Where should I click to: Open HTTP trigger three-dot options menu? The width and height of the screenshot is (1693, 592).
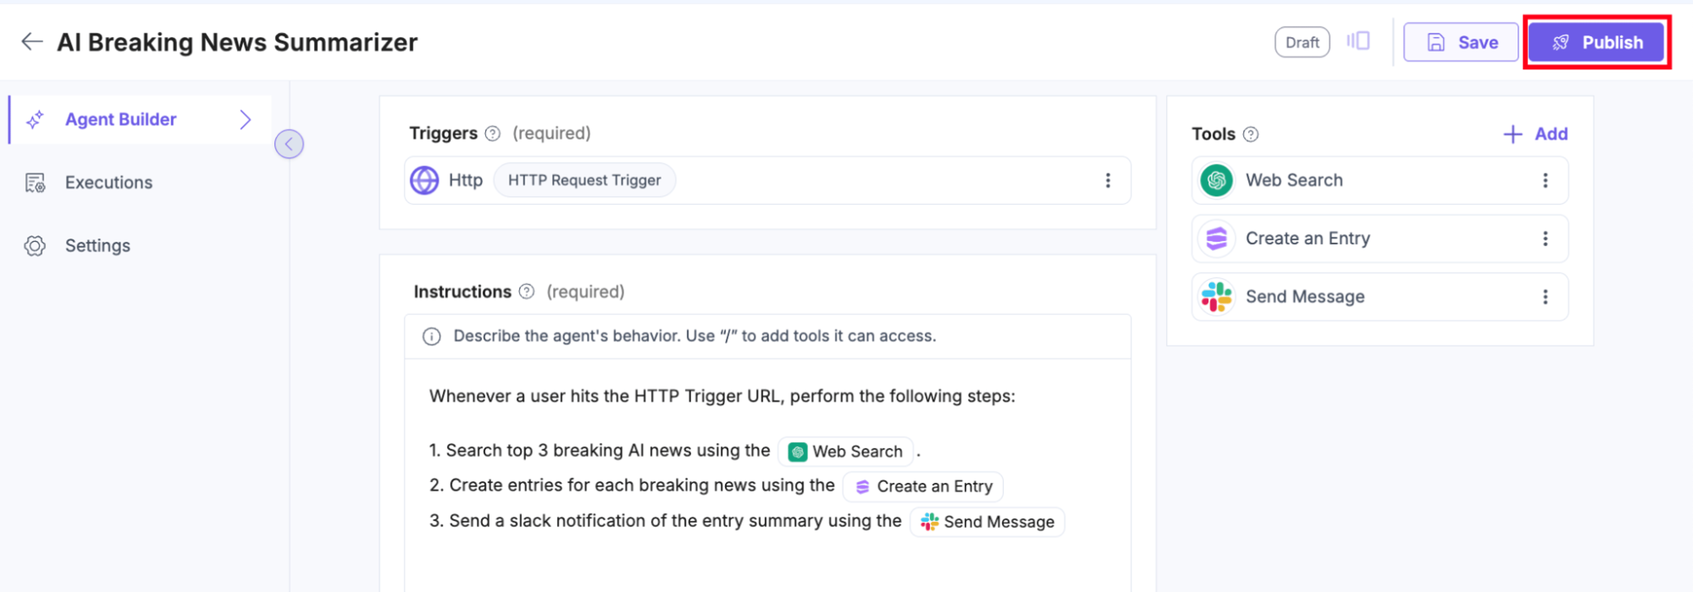(1108, 180)
